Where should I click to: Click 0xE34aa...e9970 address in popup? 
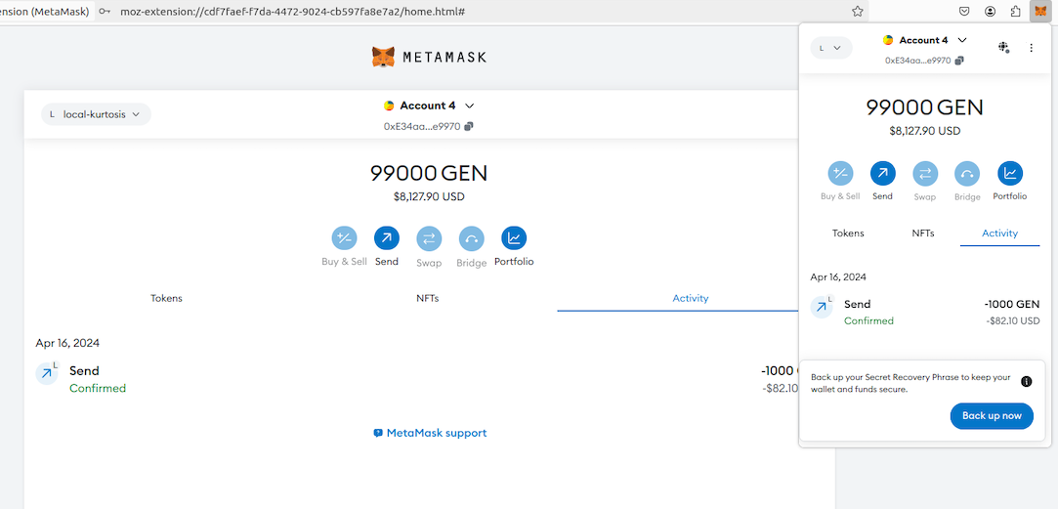917,60
